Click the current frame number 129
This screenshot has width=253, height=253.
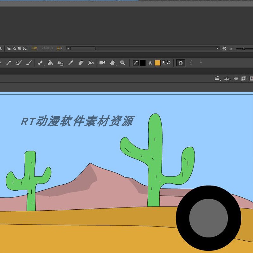click(34, 48)
